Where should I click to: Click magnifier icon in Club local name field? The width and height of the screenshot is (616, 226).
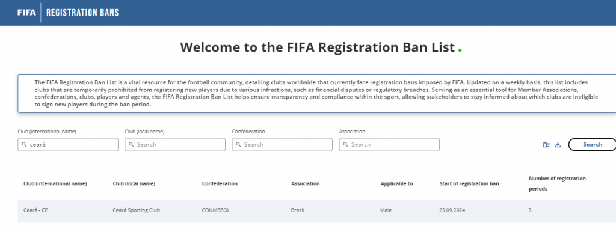pyautogui.click(x=132, y=145)
